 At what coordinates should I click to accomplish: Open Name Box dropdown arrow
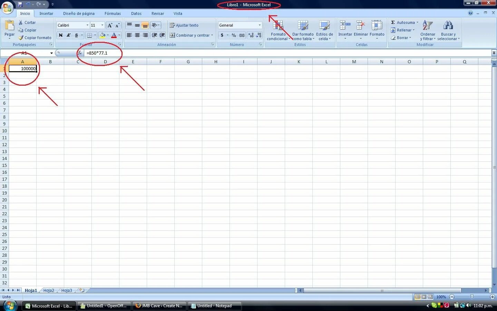pyautogui.click(x=51, y=53)
